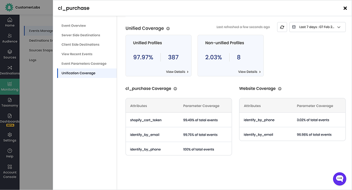Click info icon beside cl_purchase Coverage
The height and width of the screenshot is (190, 352).
[x=175, y=89]
